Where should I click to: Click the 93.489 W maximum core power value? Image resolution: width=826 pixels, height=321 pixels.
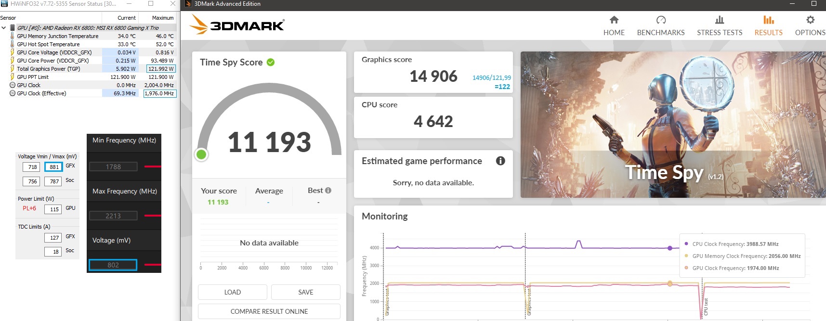pos(162,61)
